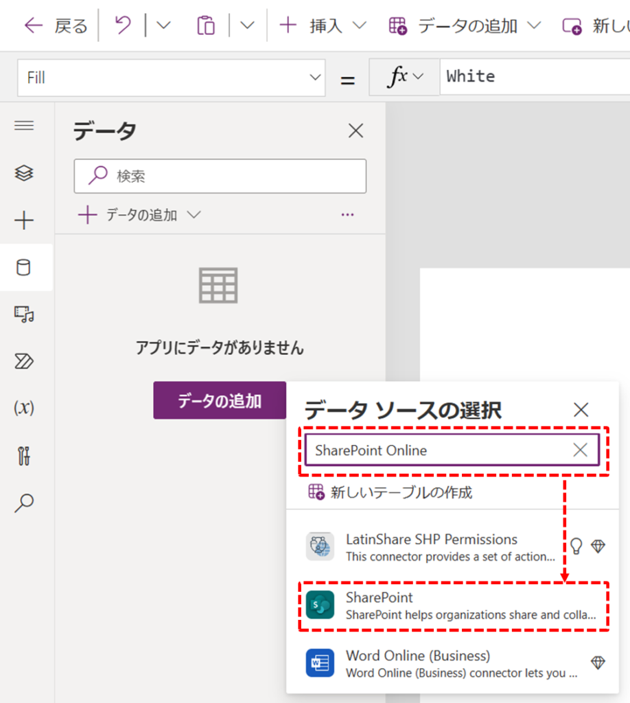Expand the fx formula chevron

coord(418,77)
